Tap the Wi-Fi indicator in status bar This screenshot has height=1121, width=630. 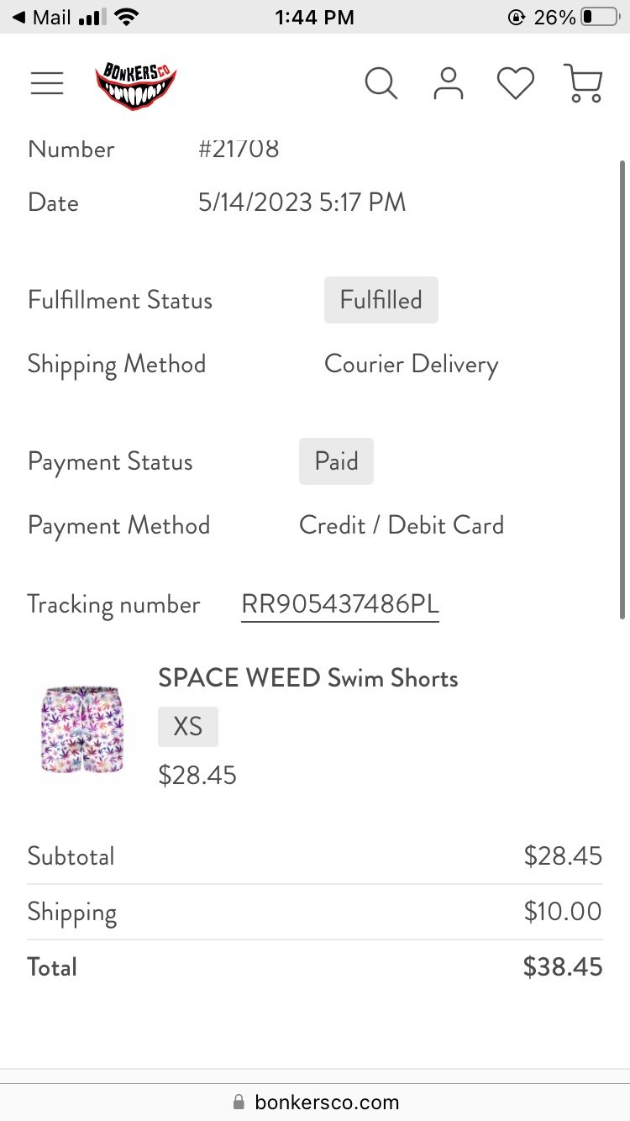click(x=127, y=17)
